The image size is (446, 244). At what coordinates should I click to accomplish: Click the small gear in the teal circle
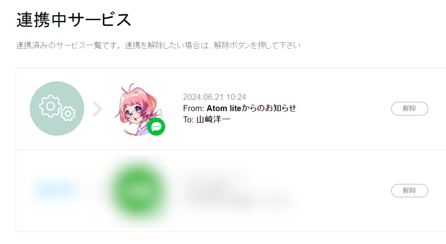click(68, 114)
